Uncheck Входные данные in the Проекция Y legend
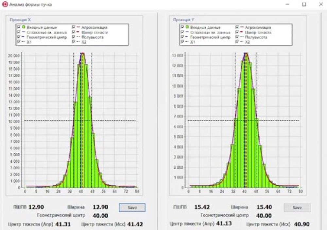 tap(182, 27)
